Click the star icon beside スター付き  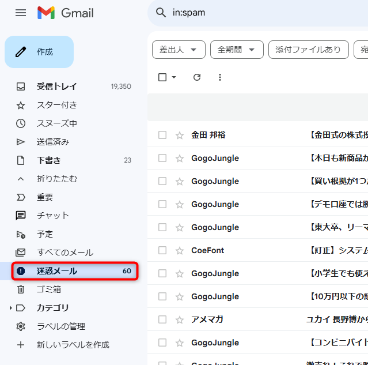click(21, 105)
